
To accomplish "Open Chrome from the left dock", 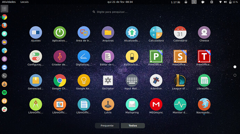I will pyautogui.click(x=4, y=17).
